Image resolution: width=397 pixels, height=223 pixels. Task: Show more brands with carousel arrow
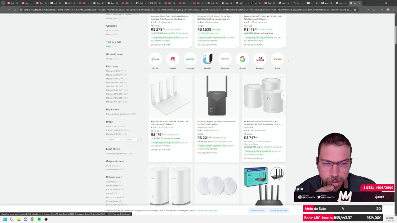click(x=288, y=61)
